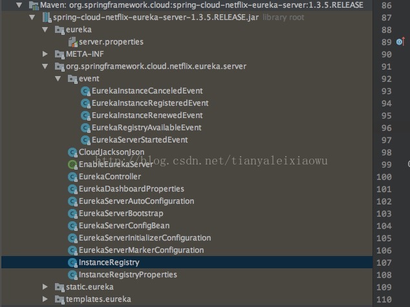This screenshot has width=410, height=307.
Task: Select the META-INF folder label
Action: pyautogui.click(x=85, y=54)
